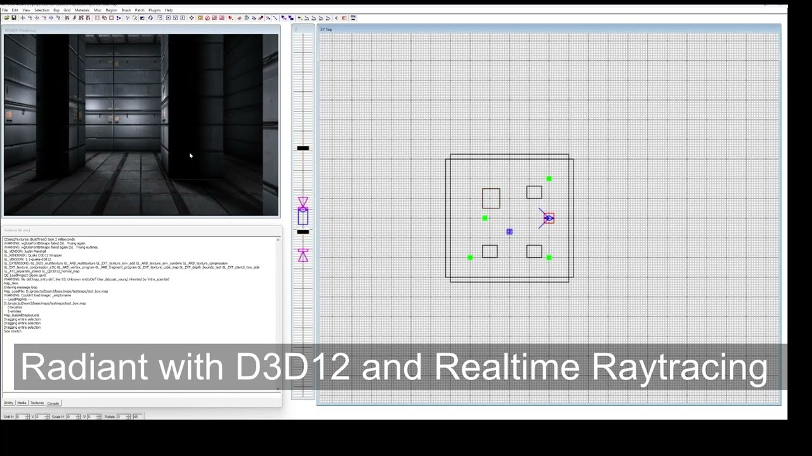Click the "Entering message loop" console line
This screenshot has width=812, height=456.
click(20, 287)
